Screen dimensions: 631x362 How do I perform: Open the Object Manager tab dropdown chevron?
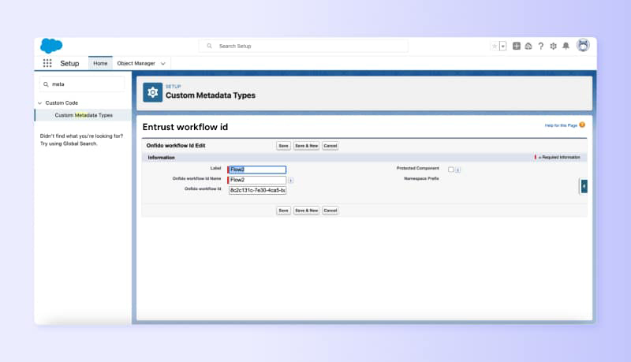coord(163,64)
